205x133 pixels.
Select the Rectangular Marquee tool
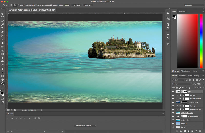(2, 17)
